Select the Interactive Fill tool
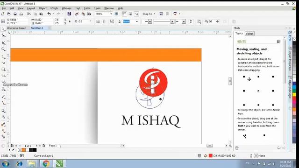This screenshot has height=168, width=299. tap(3, 131)
